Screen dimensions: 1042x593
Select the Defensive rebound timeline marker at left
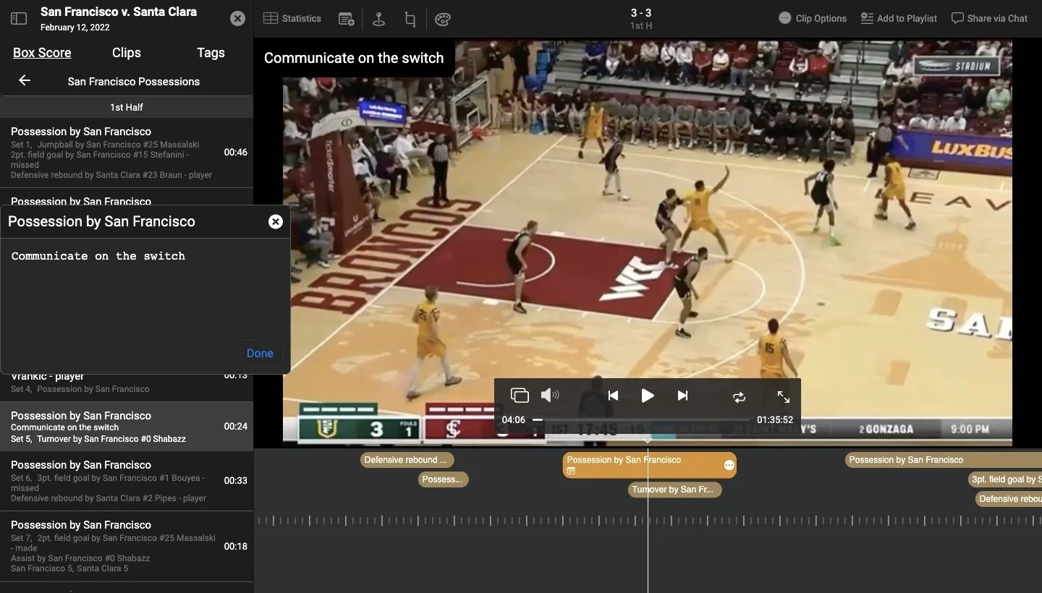click(x=407, y=460)
